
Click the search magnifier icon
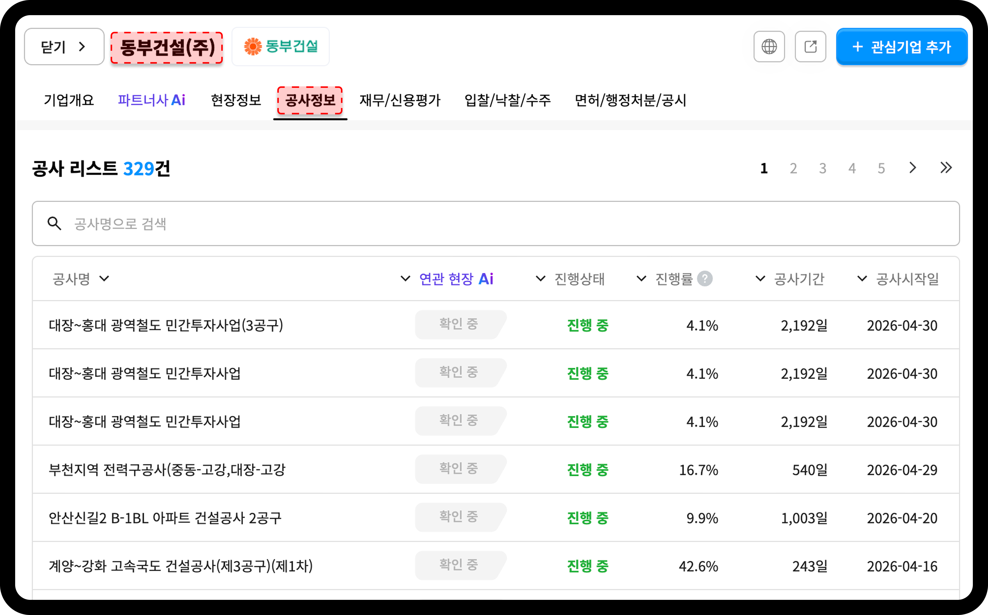point(54,223)
